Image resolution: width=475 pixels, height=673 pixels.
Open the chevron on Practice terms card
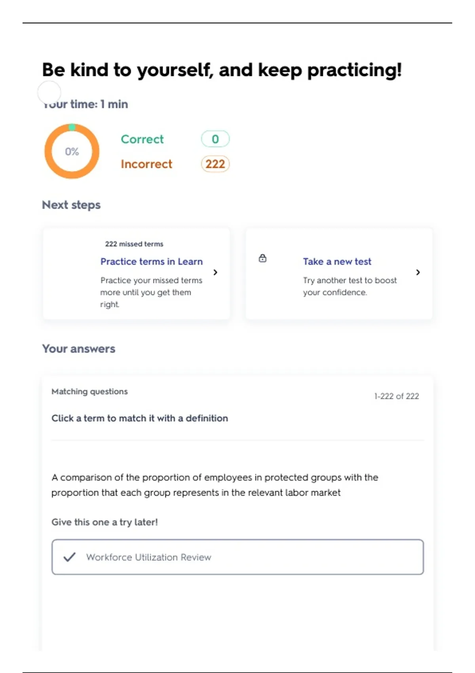point(215,272)
